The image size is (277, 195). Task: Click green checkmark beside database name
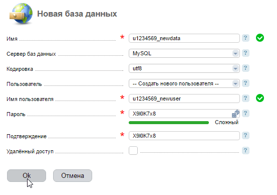pyautogui.click(x=260, y=38)
